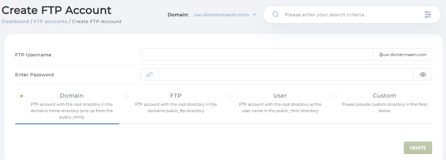Click the FTP option heading text
The width and height of the screenshot is (446, 160).
(176, 95)
